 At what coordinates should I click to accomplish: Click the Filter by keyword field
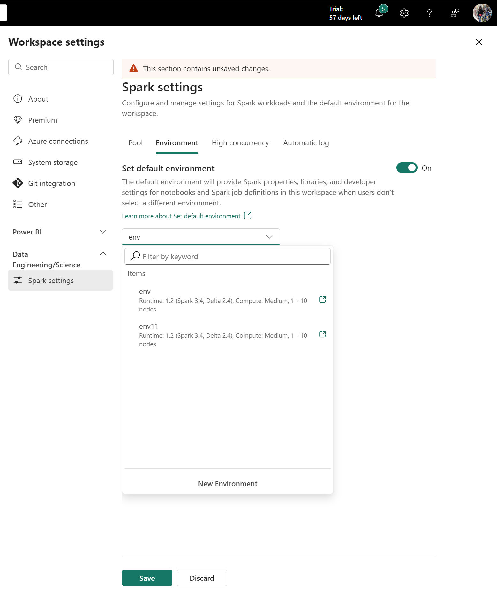click(x=227, y=257)
